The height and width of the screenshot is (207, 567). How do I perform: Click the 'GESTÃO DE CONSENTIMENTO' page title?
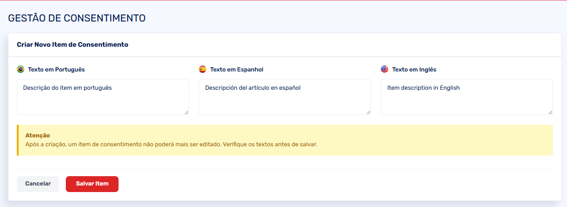point(77,18)
